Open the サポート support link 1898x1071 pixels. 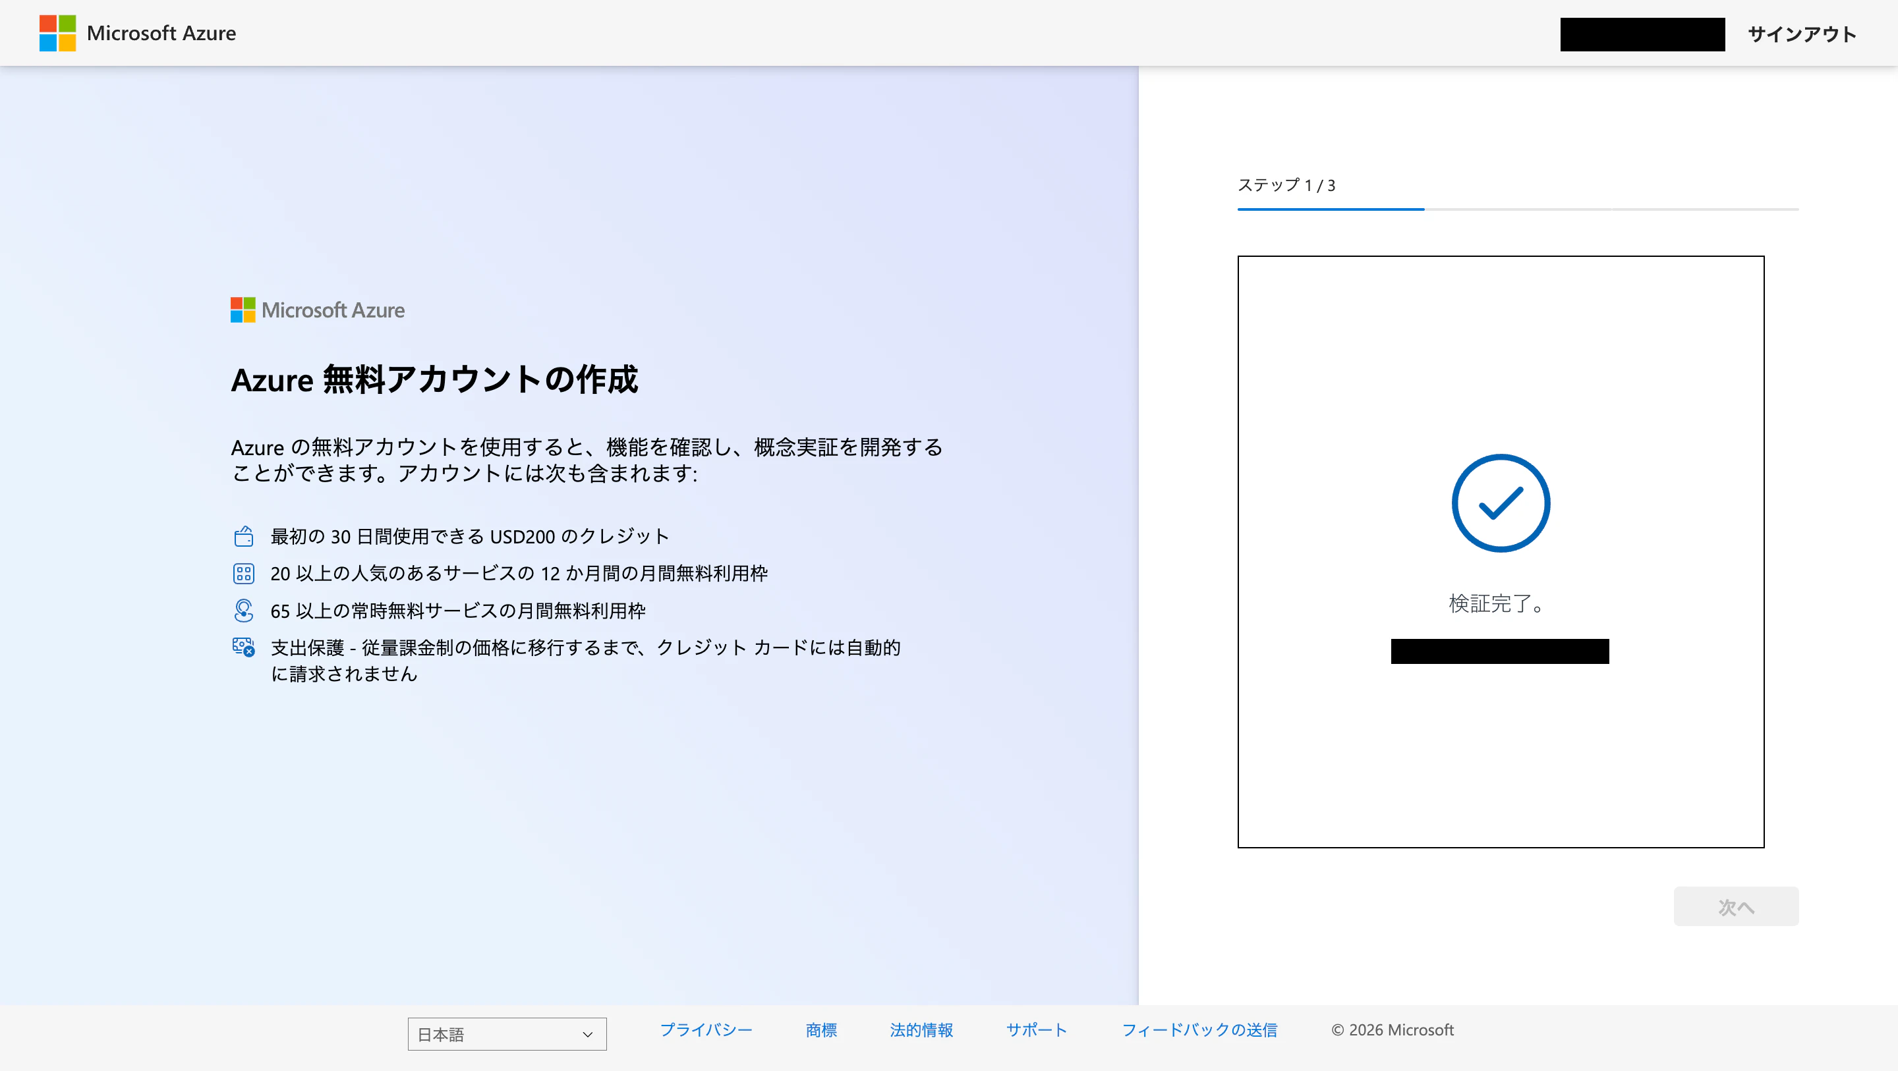tap(1037, 1030)
